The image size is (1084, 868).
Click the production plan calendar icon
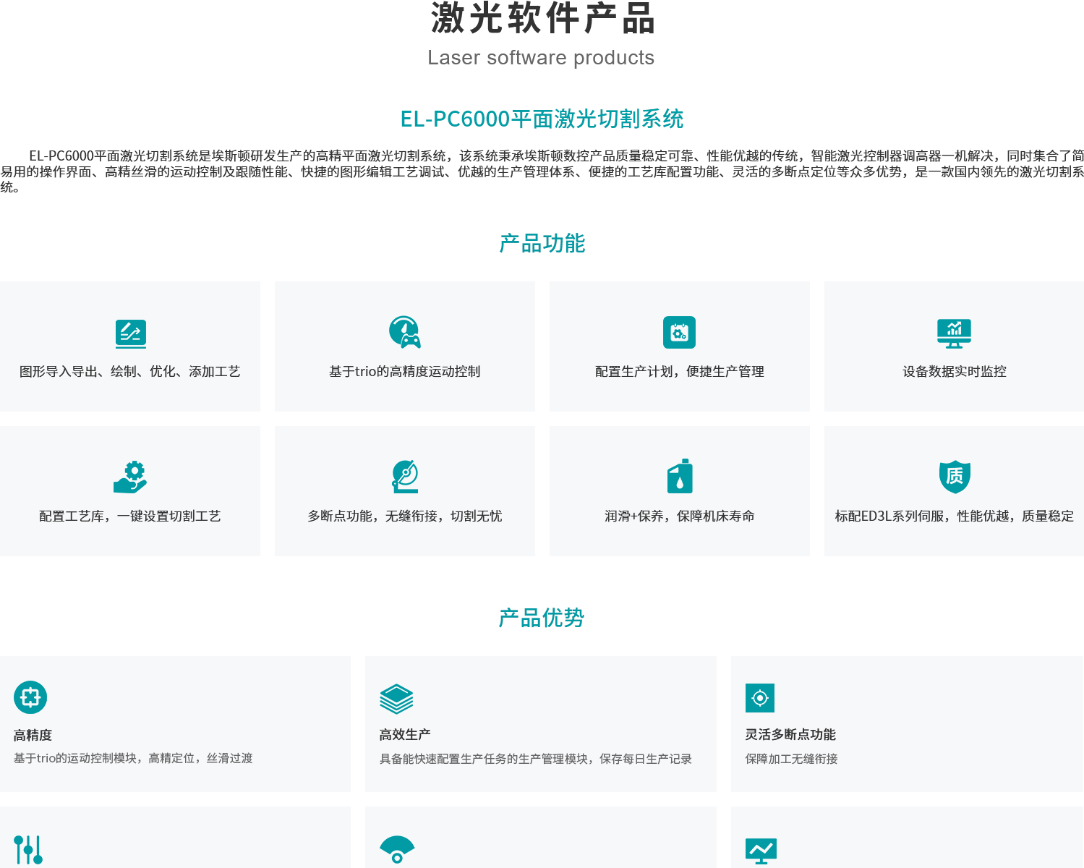pos(679,333)
